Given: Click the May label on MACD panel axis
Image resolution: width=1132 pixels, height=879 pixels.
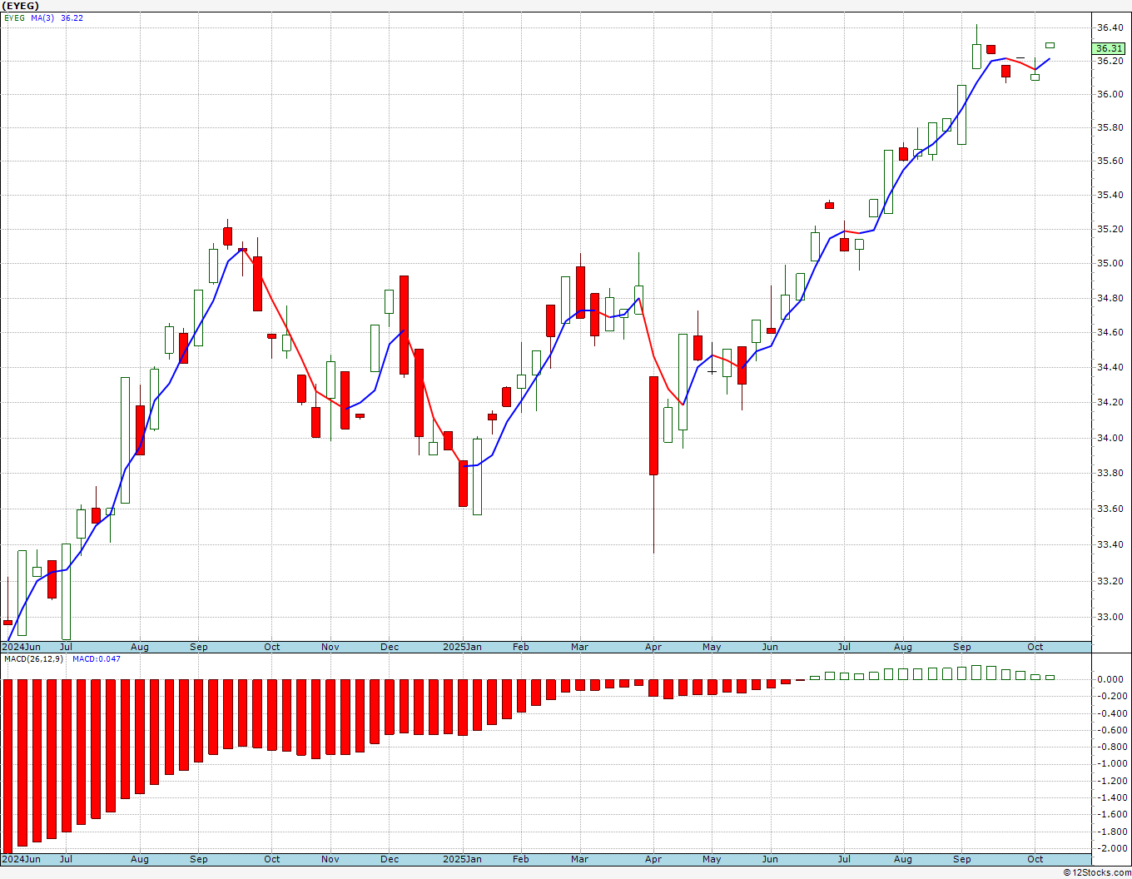Looking at the screenshot, I should tap(712, 859).
